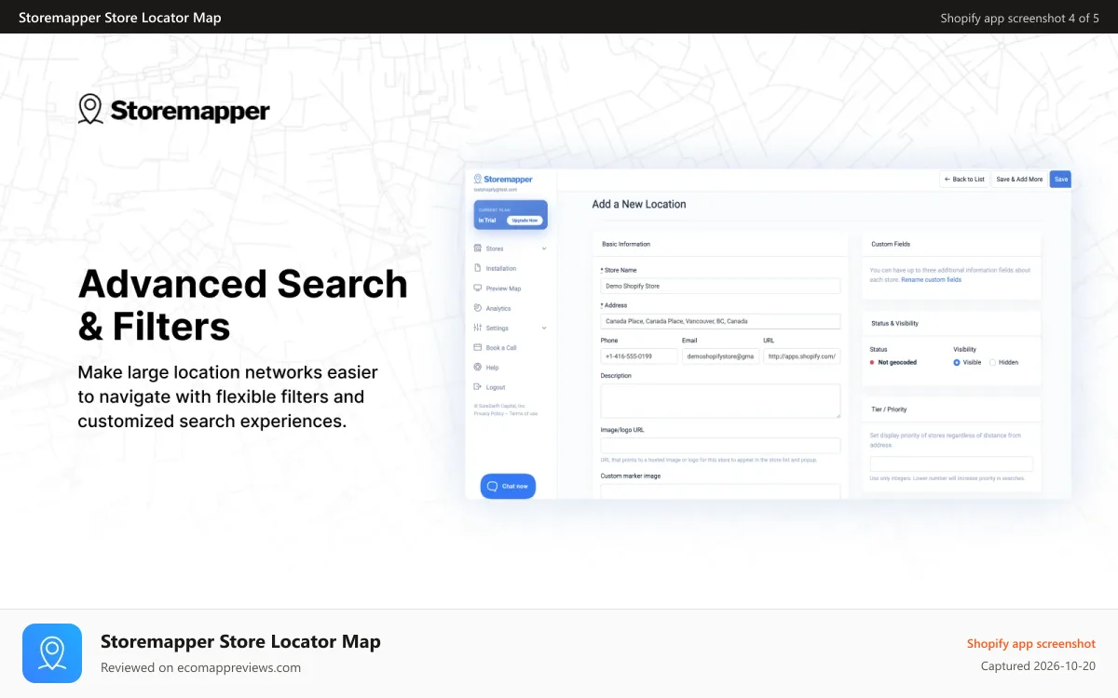Click the blue Save button

click(1061, 179)
